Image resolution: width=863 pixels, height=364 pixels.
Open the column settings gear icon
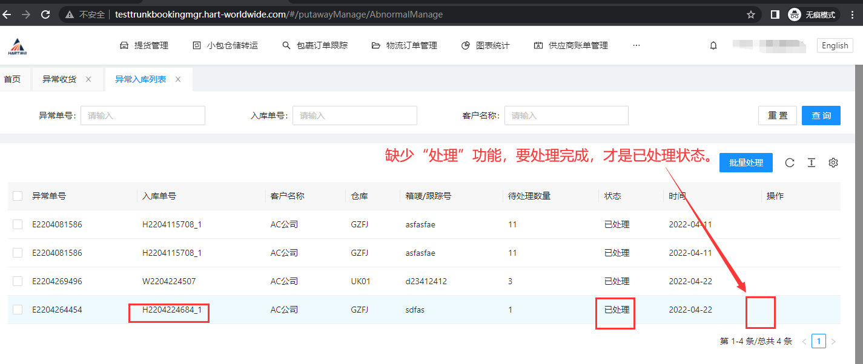click(833, 163)
